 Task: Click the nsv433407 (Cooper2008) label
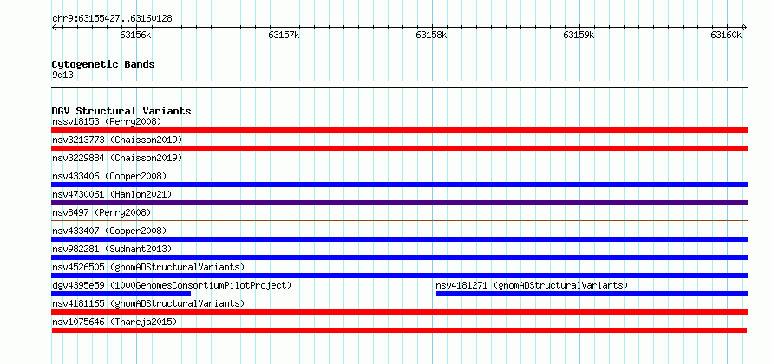point(109,231)
